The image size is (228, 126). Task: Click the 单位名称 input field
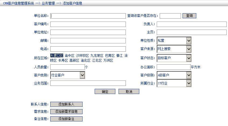coord(88,16)
